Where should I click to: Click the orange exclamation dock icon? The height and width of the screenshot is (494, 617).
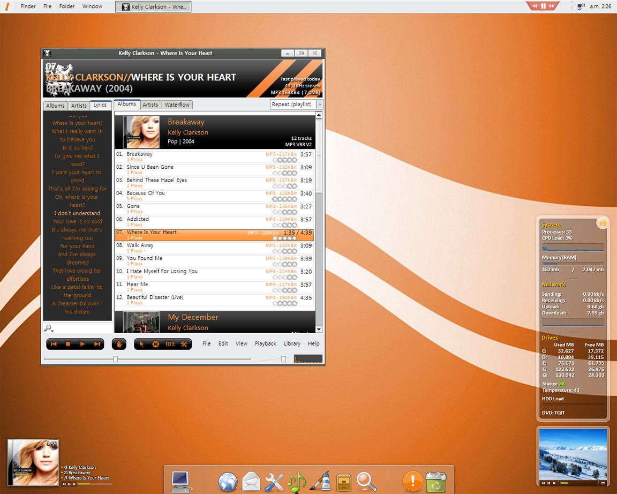point(413,481)
